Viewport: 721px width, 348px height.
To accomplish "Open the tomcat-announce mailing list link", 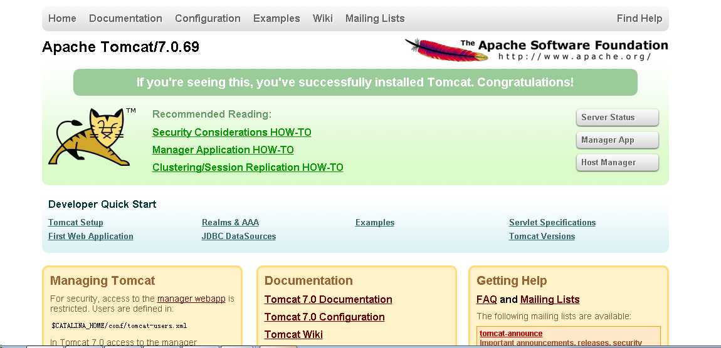I will [x=511, y=334].
